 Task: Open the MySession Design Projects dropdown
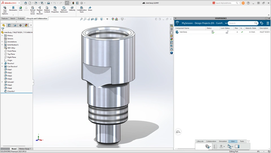226,23
